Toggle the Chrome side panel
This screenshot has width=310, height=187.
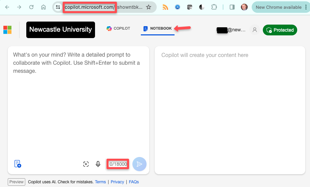point(232,7)
